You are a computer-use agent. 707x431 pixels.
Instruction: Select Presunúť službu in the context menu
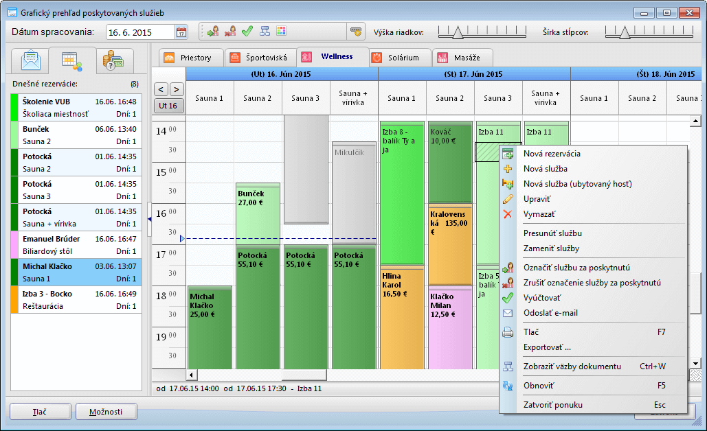tap(552, 233)
